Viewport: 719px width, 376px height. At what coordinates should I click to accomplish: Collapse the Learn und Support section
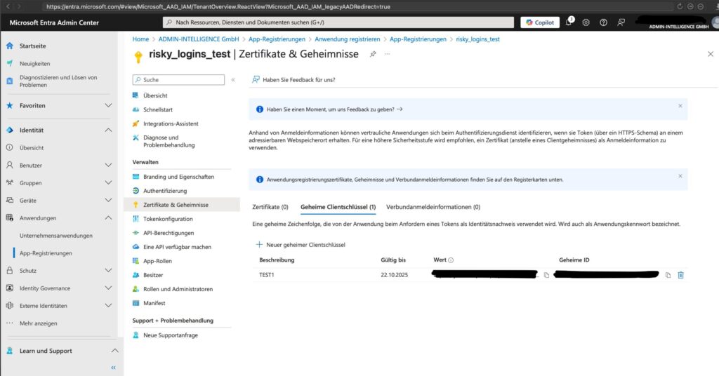click(x=114, y=351)
